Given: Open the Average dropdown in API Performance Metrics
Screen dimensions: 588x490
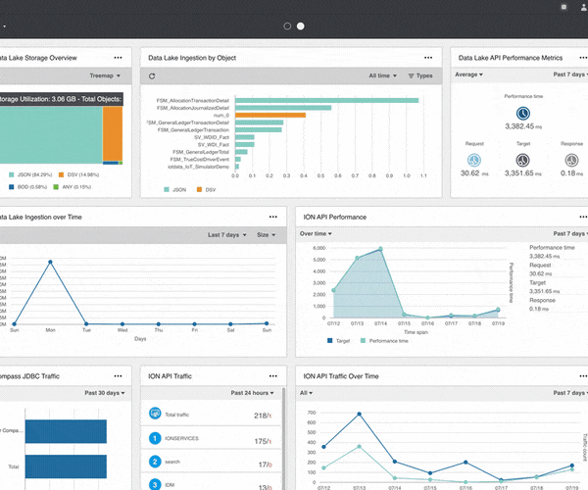Looking at the screenshot, I should (469, 75).
